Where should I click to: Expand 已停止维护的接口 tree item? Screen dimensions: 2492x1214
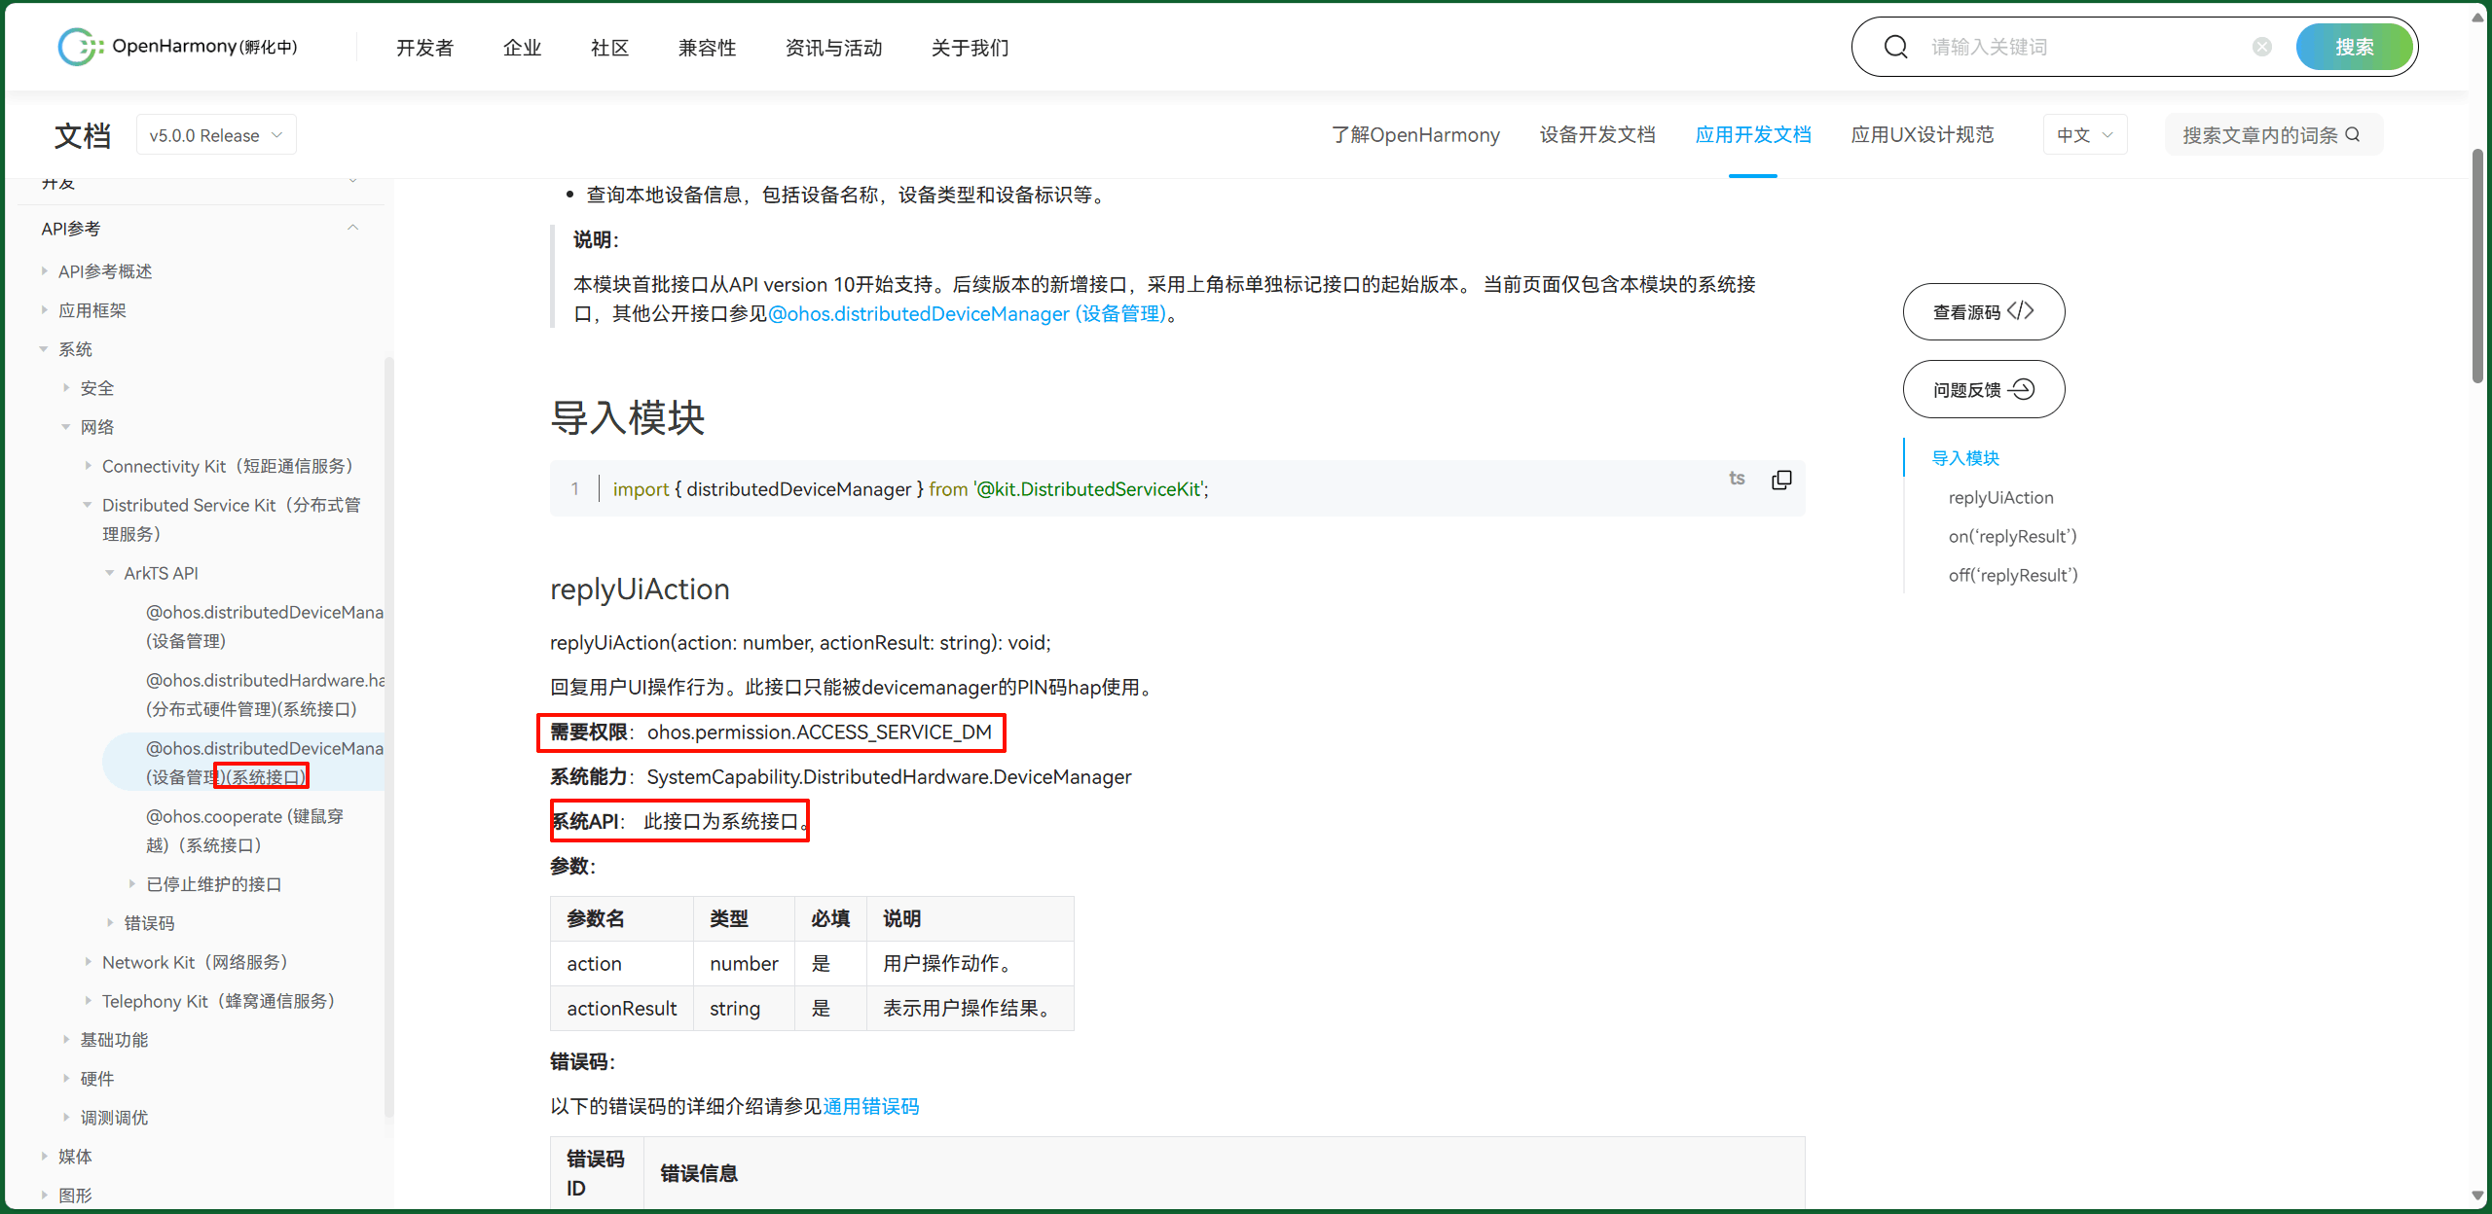coord(132,884)
